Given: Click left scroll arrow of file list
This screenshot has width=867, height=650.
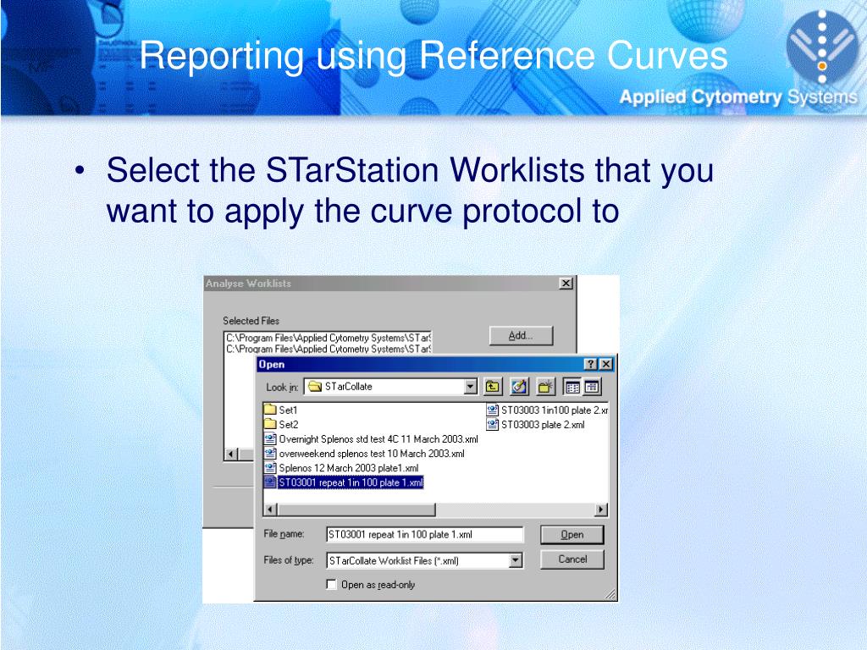Looking at the screenshot, I should click(270, 510).
